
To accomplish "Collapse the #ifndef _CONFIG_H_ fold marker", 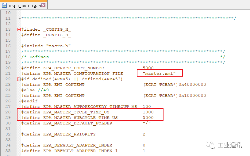I will [19, 29].
